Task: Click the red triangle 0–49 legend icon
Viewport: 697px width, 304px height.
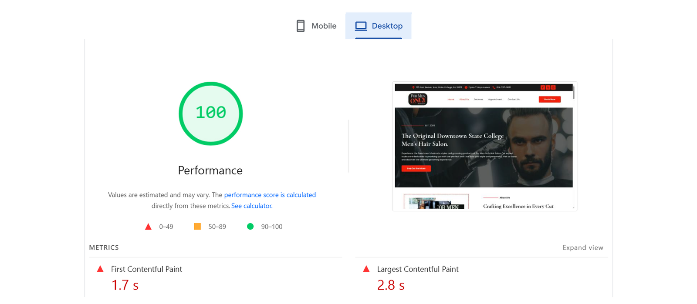Action: pos(148,227)
